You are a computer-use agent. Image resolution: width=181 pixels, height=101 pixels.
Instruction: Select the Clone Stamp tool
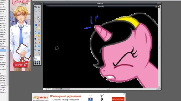[x=39, y=25]
